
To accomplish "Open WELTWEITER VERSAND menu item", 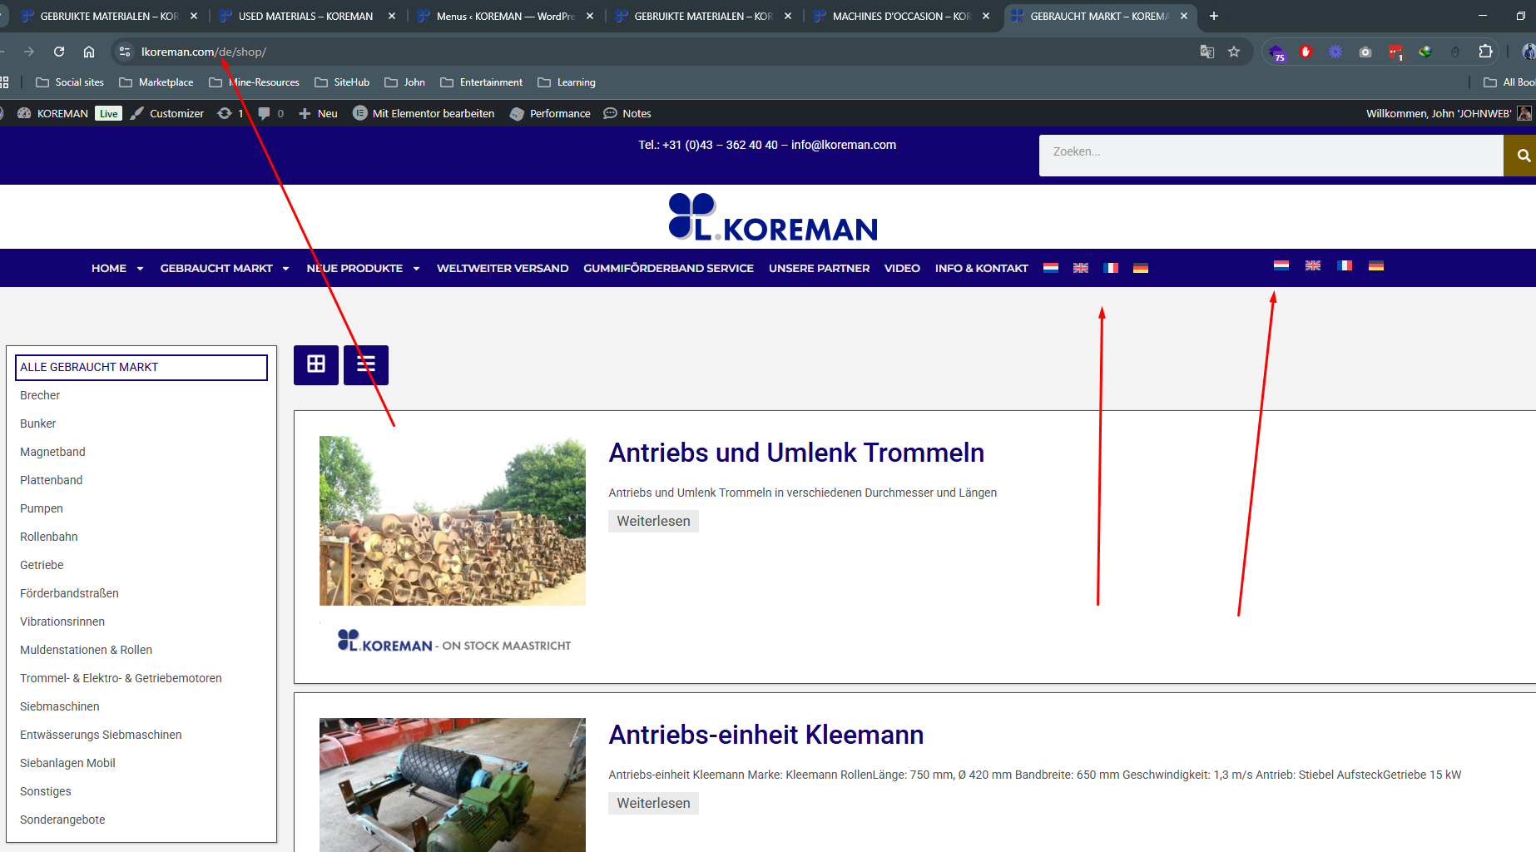I will 503,268.
